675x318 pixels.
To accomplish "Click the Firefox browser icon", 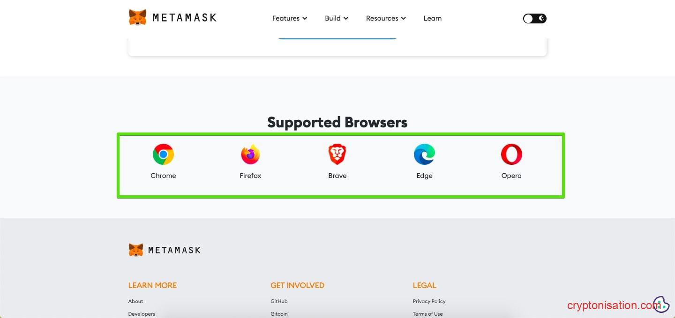I will (250, 155).
